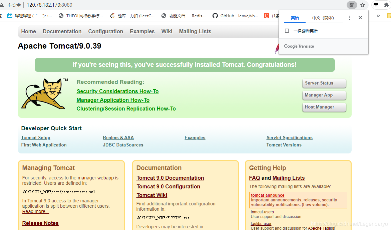The image size is (391, 230).
Task: Click the not-secure warning icon
Action: (x=2, y=5)
